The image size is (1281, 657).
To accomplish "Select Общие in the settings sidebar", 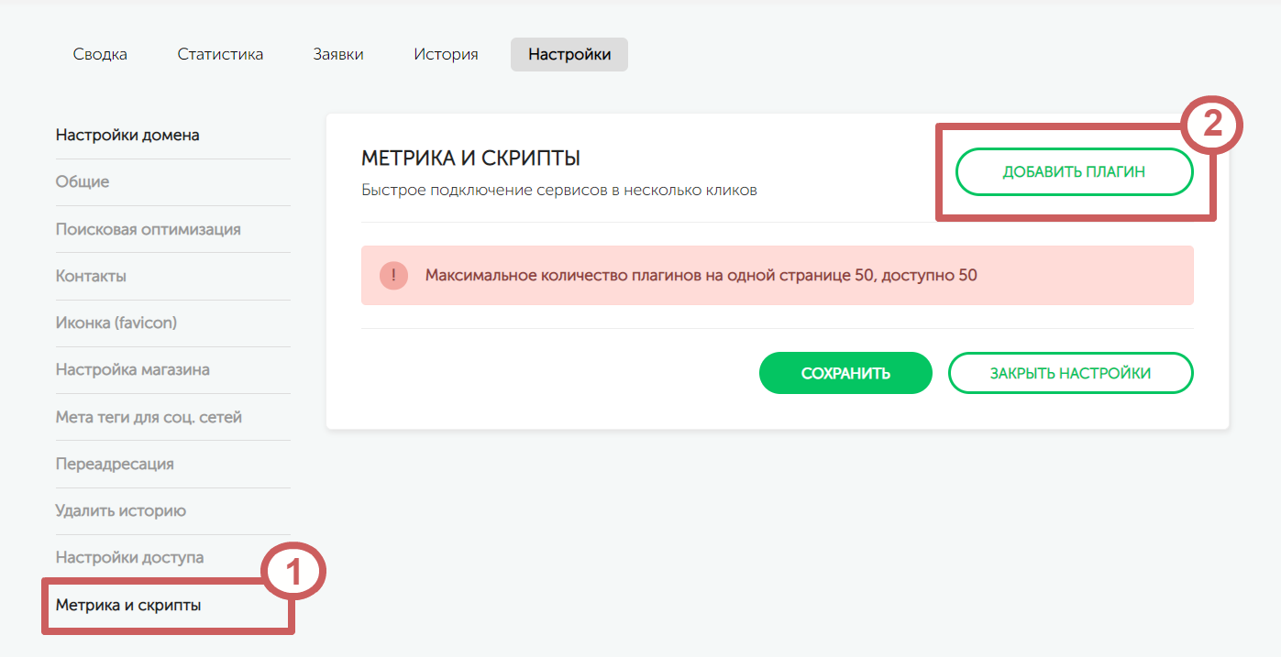I will [83, 182].
